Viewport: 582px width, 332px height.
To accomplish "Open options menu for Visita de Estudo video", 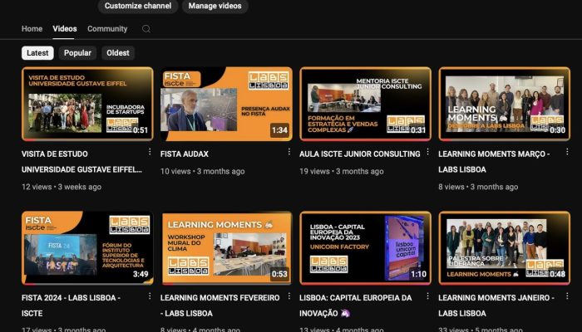I will [x=150, y=153].
